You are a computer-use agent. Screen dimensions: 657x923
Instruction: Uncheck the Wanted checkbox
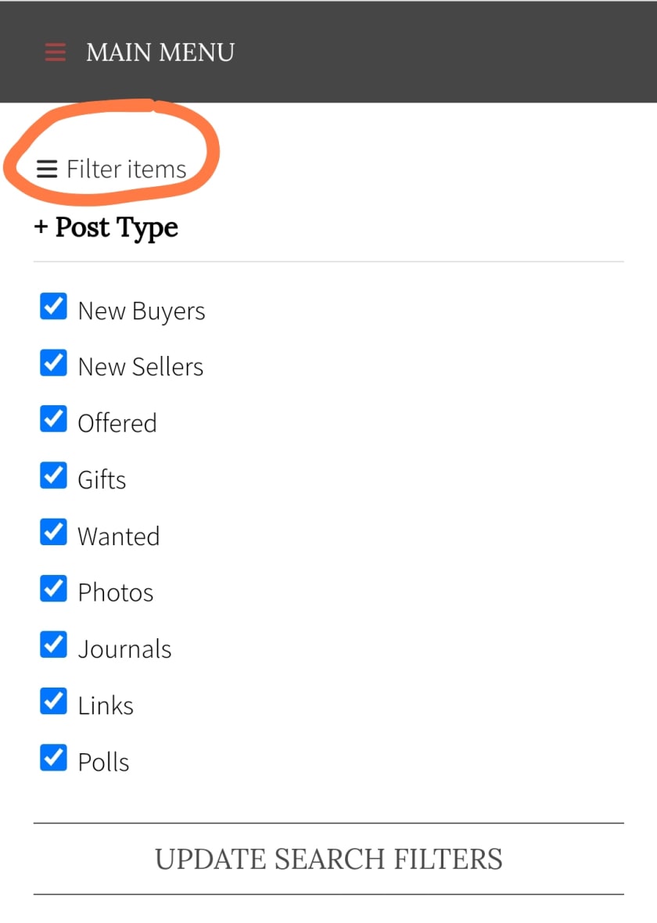pos(53,532)
